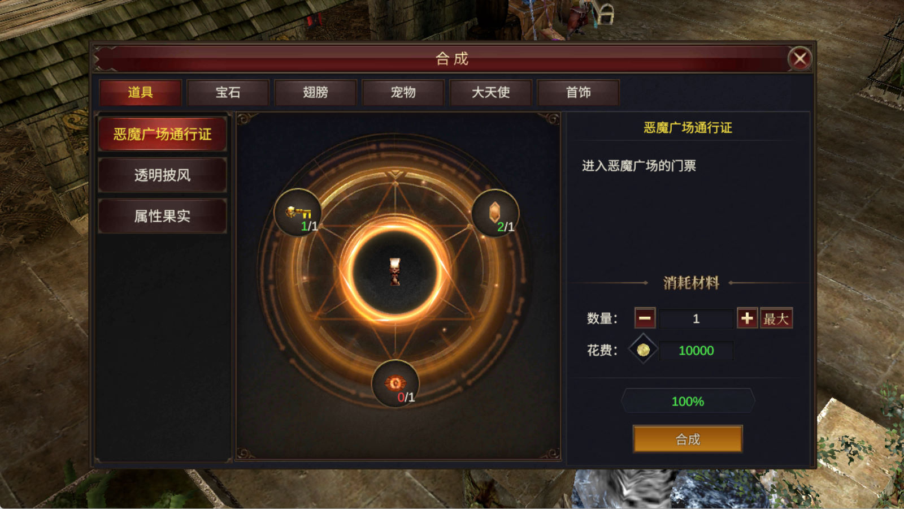The height and width of the screenshot is (509, 904).
Task: Open the 大天使 tab
Action: click(x=490, y=92)
